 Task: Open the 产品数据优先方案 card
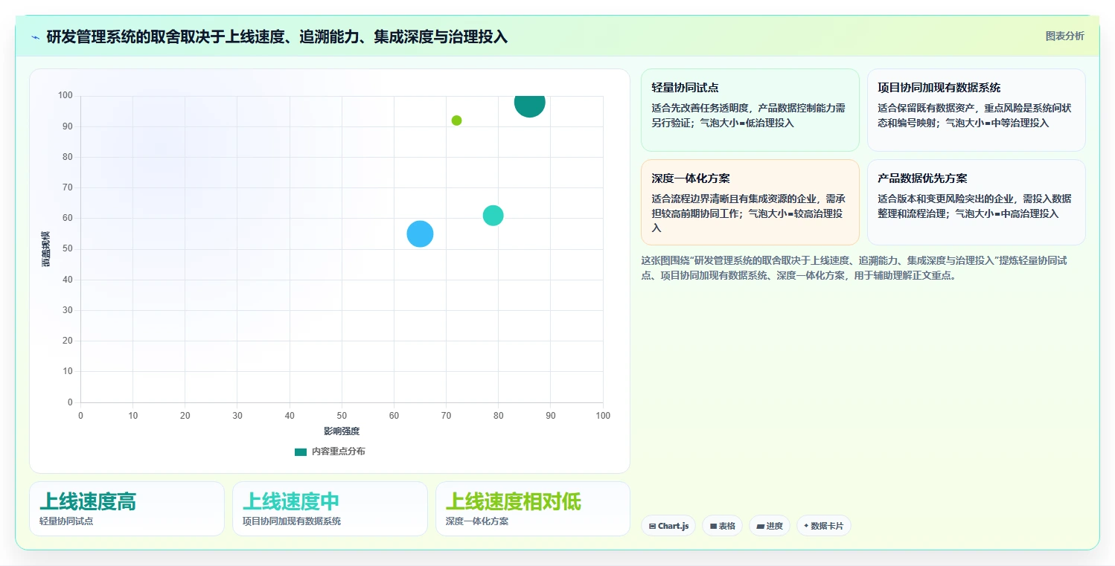pos(976,202)
